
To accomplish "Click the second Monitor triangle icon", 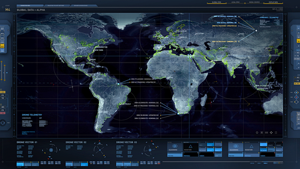I will (x=251, y=147).
